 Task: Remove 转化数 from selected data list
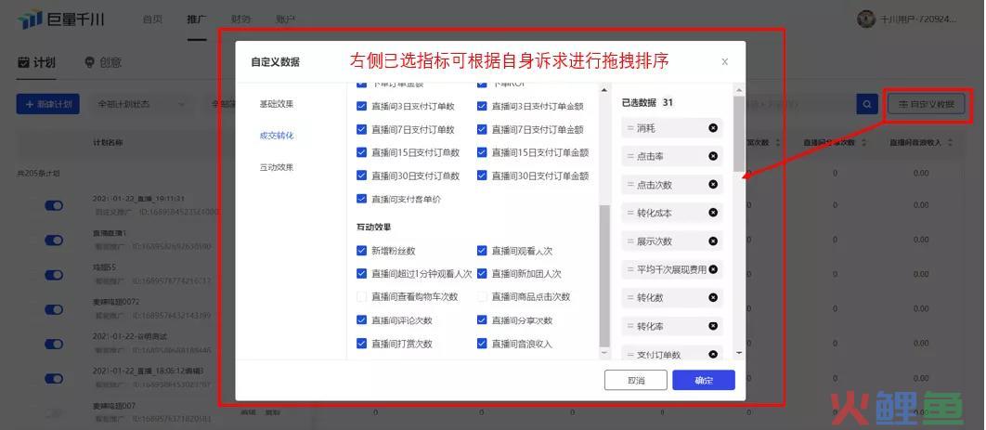click(713, 297)
